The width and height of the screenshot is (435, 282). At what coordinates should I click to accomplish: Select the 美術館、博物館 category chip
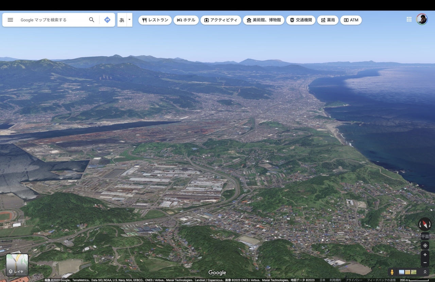click(x=264, y=20)
